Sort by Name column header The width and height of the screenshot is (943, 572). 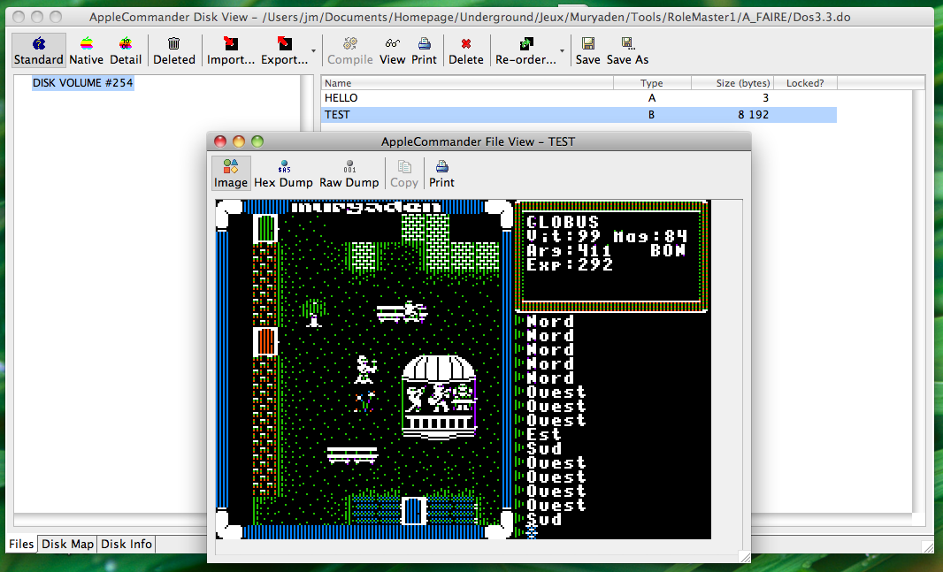click(467, 83)
